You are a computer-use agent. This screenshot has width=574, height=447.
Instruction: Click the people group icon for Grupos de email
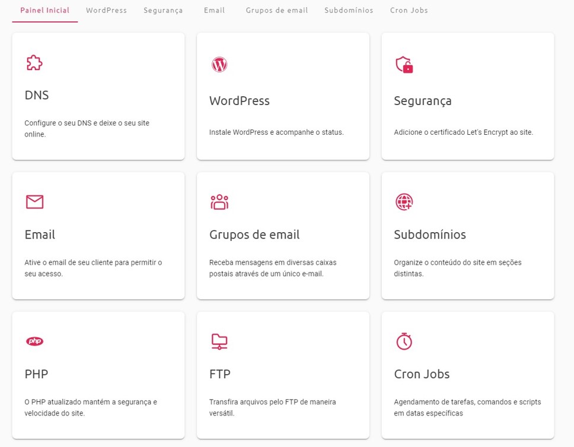tap(219, 202)
